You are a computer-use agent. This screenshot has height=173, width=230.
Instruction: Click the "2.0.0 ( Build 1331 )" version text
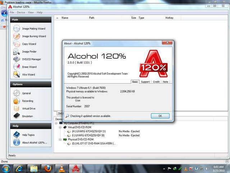80,62
